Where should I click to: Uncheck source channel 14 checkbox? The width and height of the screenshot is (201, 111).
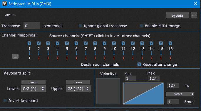click(x=152, y=43)
